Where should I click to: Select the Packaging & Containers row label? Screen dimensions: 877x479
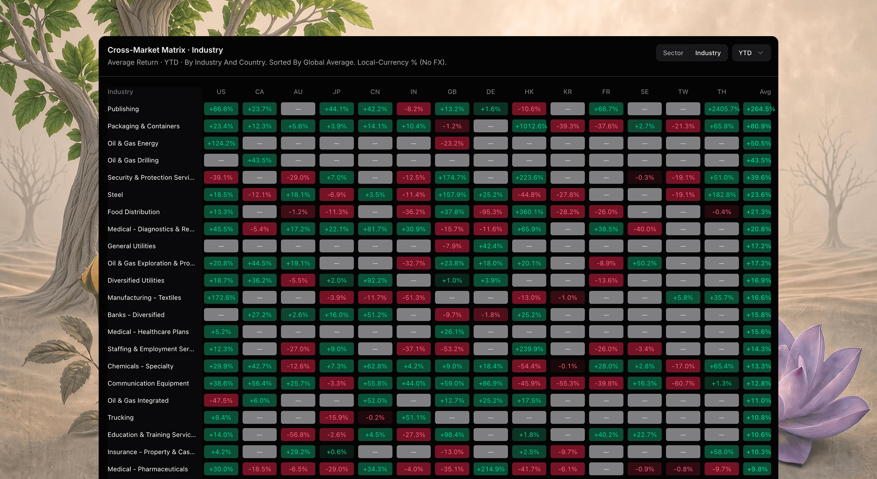(x=143, y=126)
